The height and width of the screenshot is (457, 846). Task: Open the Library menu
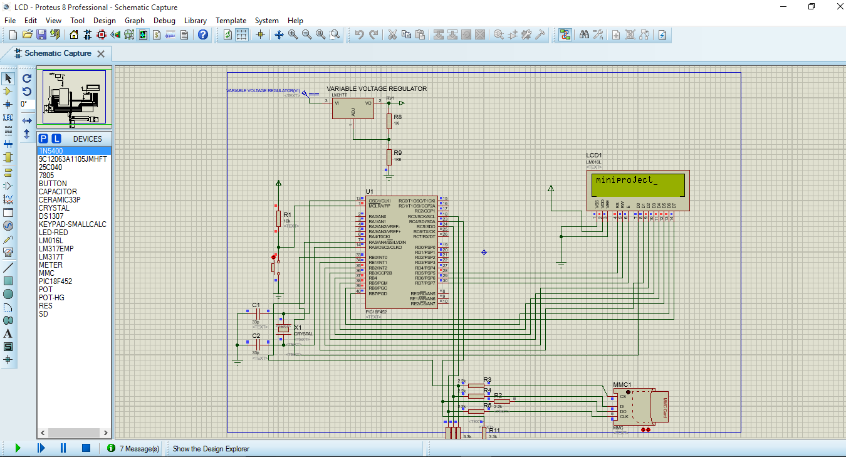196,21
